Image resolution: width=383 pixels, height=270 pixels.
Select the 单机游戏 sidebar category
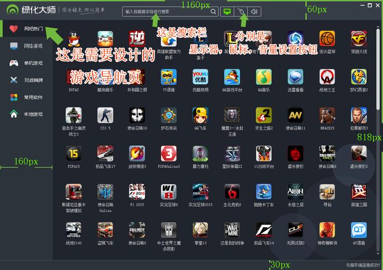[x=26, y=63]
